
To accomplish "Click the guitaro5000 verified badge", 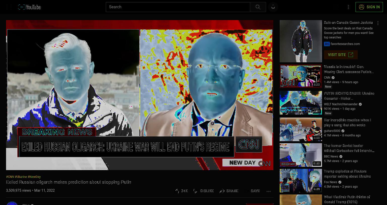I will 343,131.
